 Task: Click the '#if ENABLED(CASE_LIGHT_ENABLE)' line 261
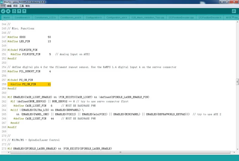(x=78, y=97)
